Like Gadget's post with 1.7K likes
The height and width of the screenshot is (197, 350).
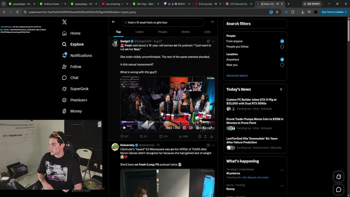click(x=164, y=136)
